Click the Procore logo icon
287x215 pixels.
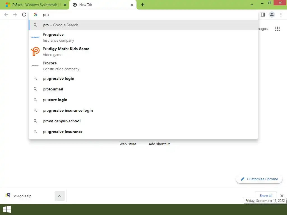[35, 66]
